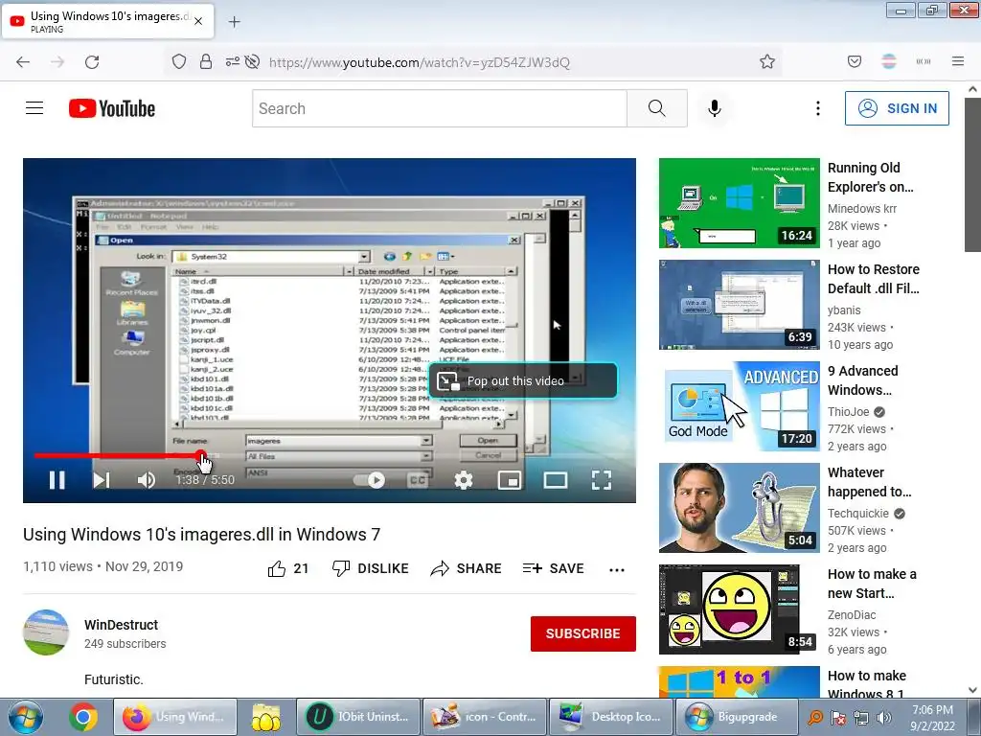Open Running Old Explorer video thumbnail

tap(739, 203)
